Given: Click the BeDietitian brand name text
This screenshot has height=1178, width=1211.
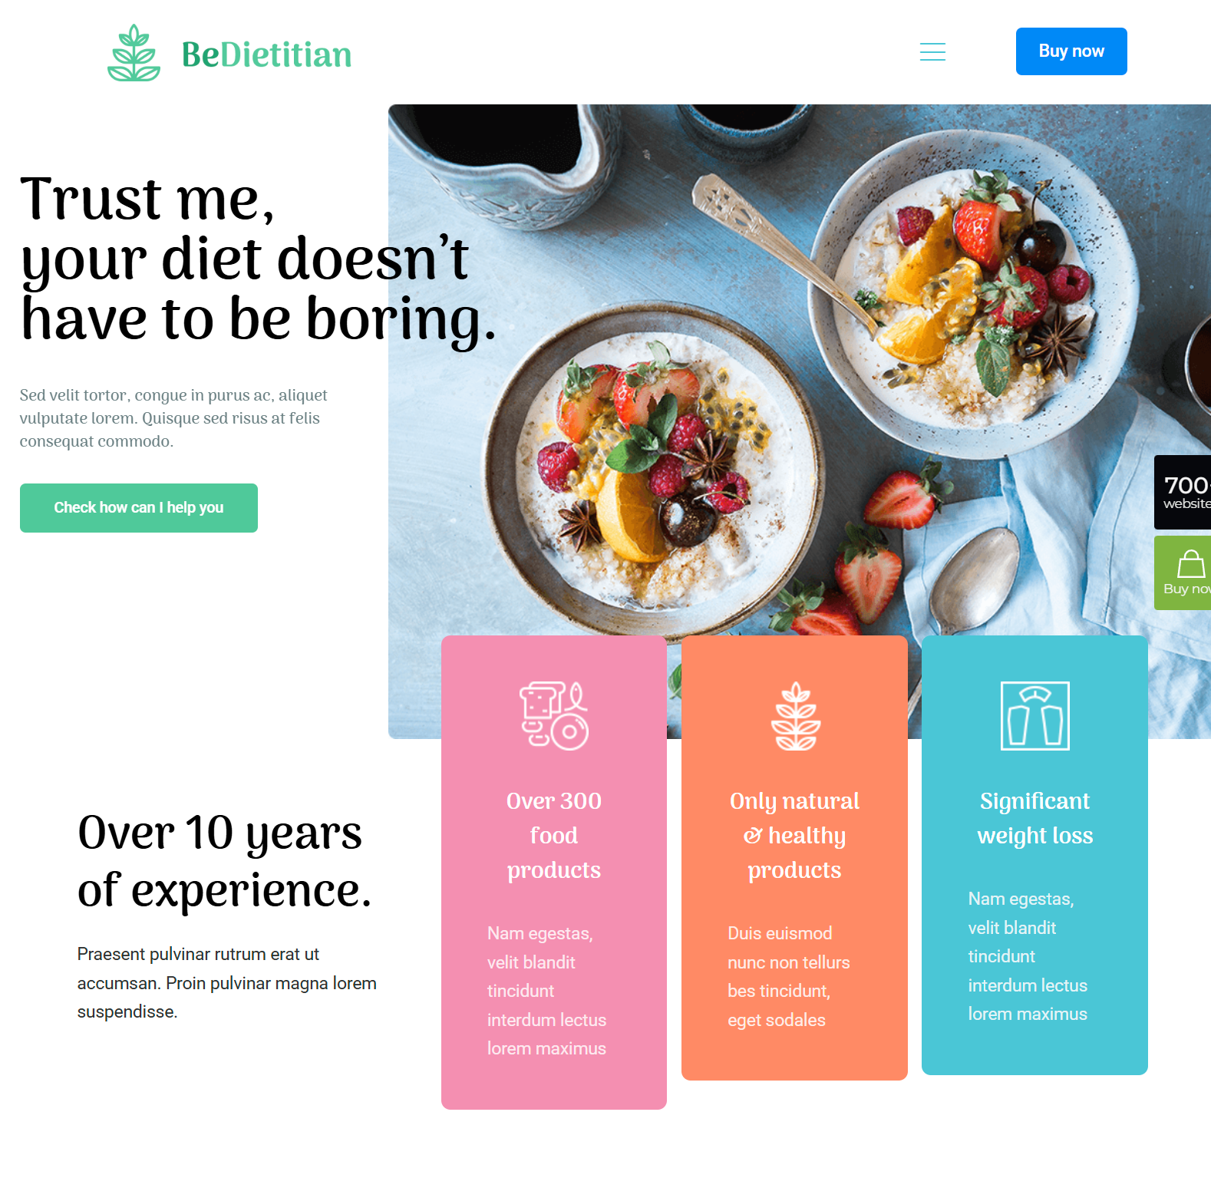Looking at the screenshot, I should pos(266,54).
